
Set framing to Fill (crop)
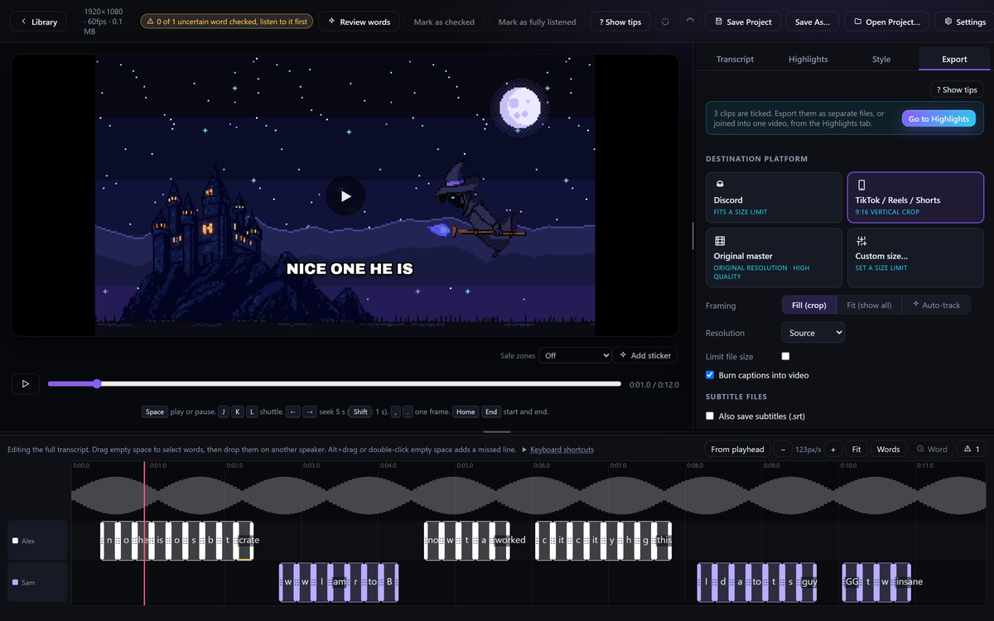click(x=809, y=305)
